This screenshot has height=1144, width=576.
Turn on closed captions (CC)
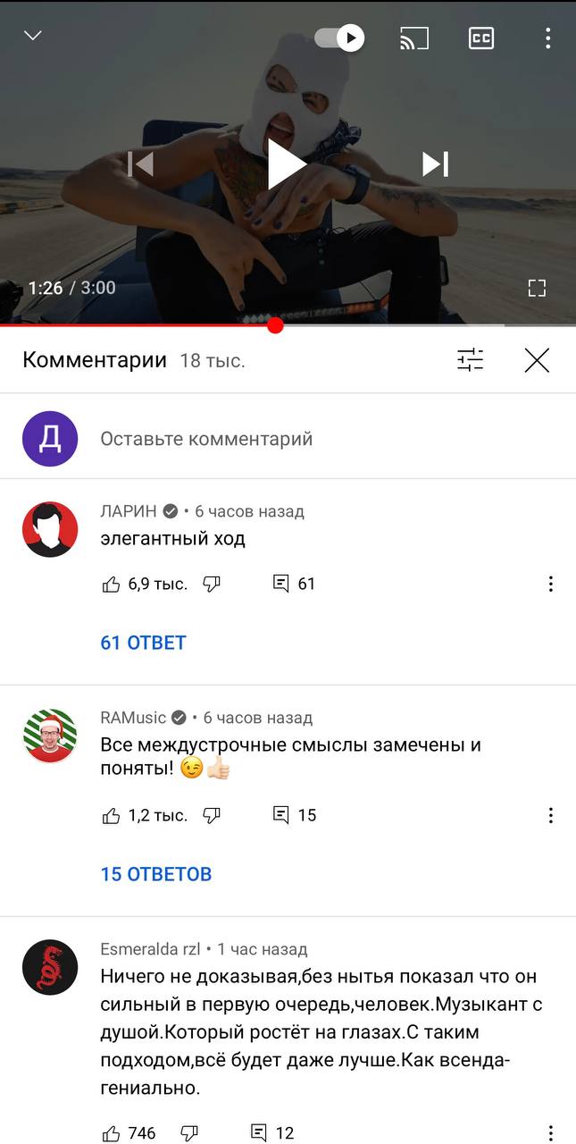[x=481, y=38]
